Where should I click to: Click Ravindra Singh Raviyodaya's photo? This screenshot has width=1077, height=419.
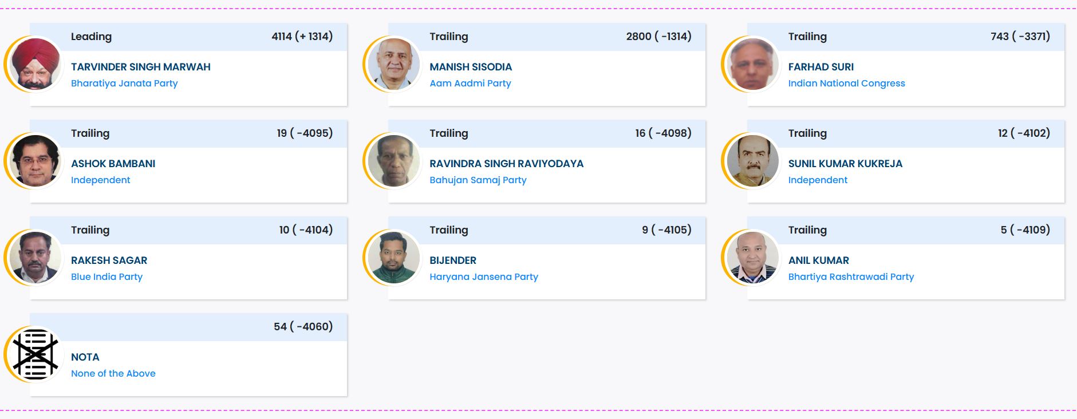click(394, 161)
